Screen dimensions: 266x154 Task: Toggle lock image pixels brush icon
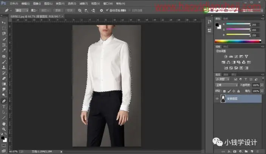(x=229, y=91)
